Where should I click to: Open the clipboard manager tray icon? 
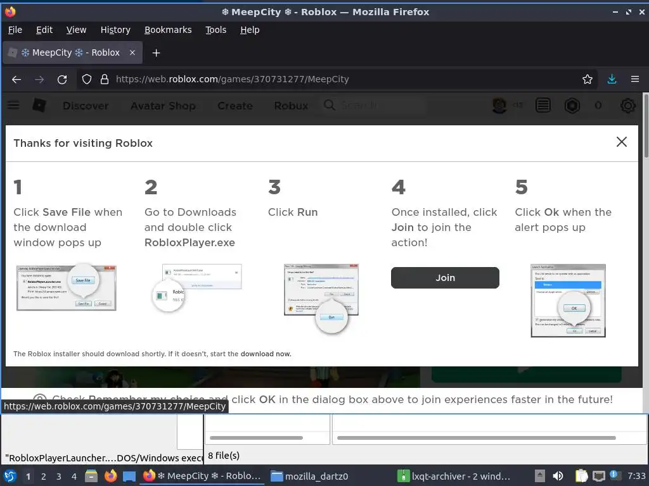click(582, 476)
